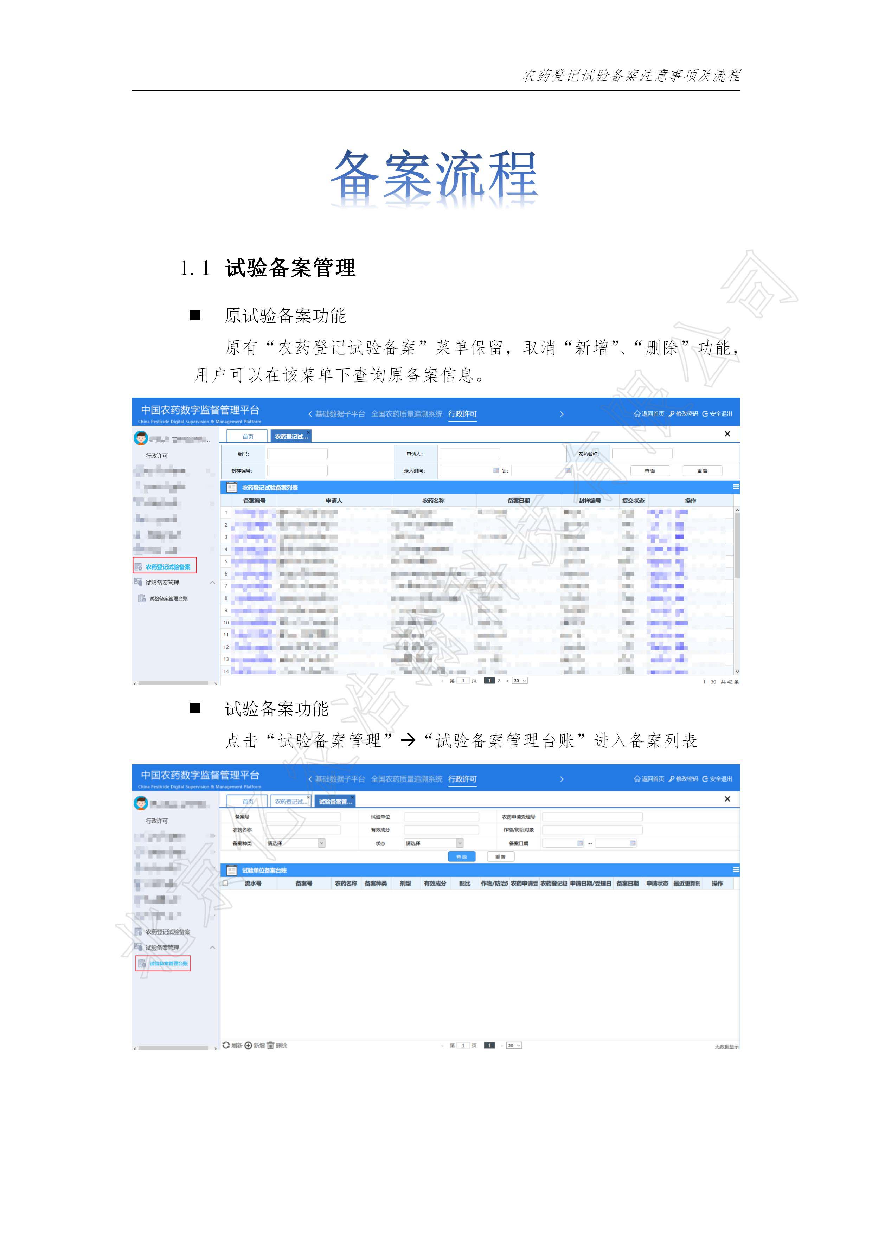
Task: Click sidebar horizontal scrollbar in 农药登记试验备案列表 screenshot
Action: tap(173, 683)
